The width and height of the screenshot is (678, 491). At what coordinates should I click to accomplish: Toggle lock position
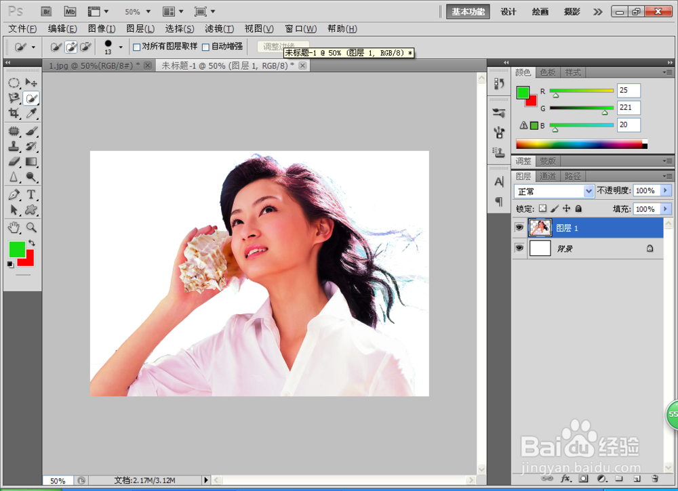[566, 209]
